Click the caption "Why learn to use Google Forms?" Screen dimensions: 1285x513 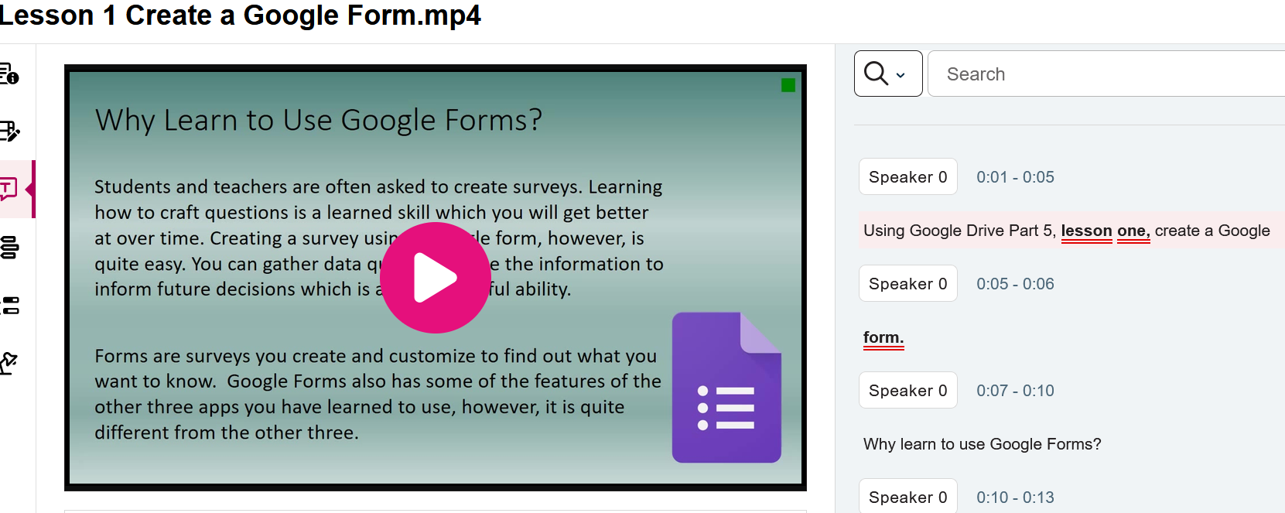coord(982,444)
